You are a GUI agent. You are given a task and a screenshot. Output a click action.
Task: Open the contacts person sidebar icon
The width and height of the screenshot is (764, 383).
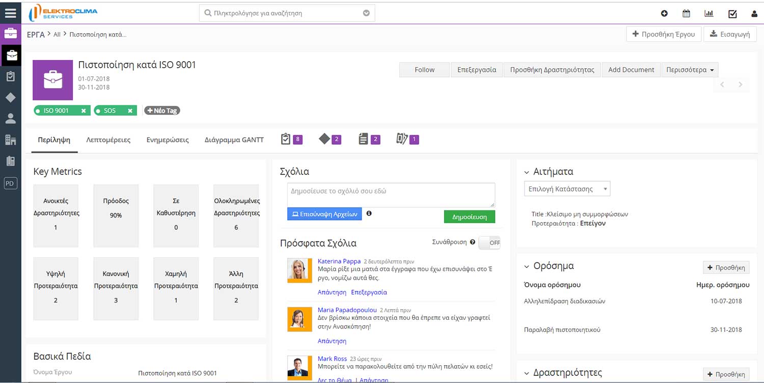click(10, 119)
